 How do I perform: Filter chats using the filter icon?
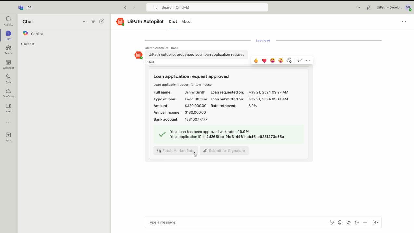[x=93, y=22]
